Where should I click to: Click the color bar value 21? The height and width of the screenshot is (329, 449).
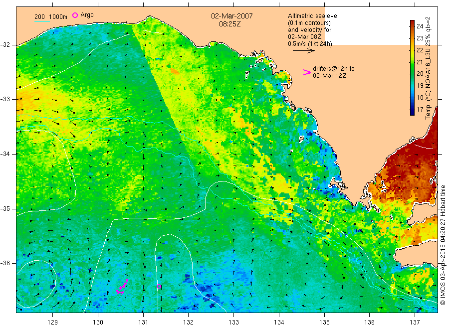(x=420, y=62)
